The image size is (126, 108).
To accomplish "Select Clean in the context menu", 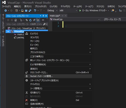I will point(58,41).
